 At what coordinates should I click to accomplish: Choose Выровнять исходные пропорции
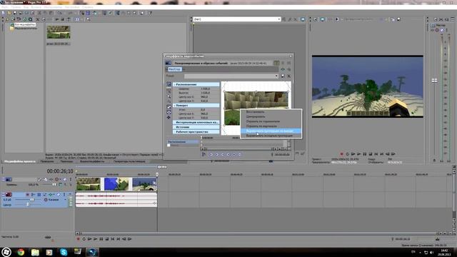coord(271,136)
